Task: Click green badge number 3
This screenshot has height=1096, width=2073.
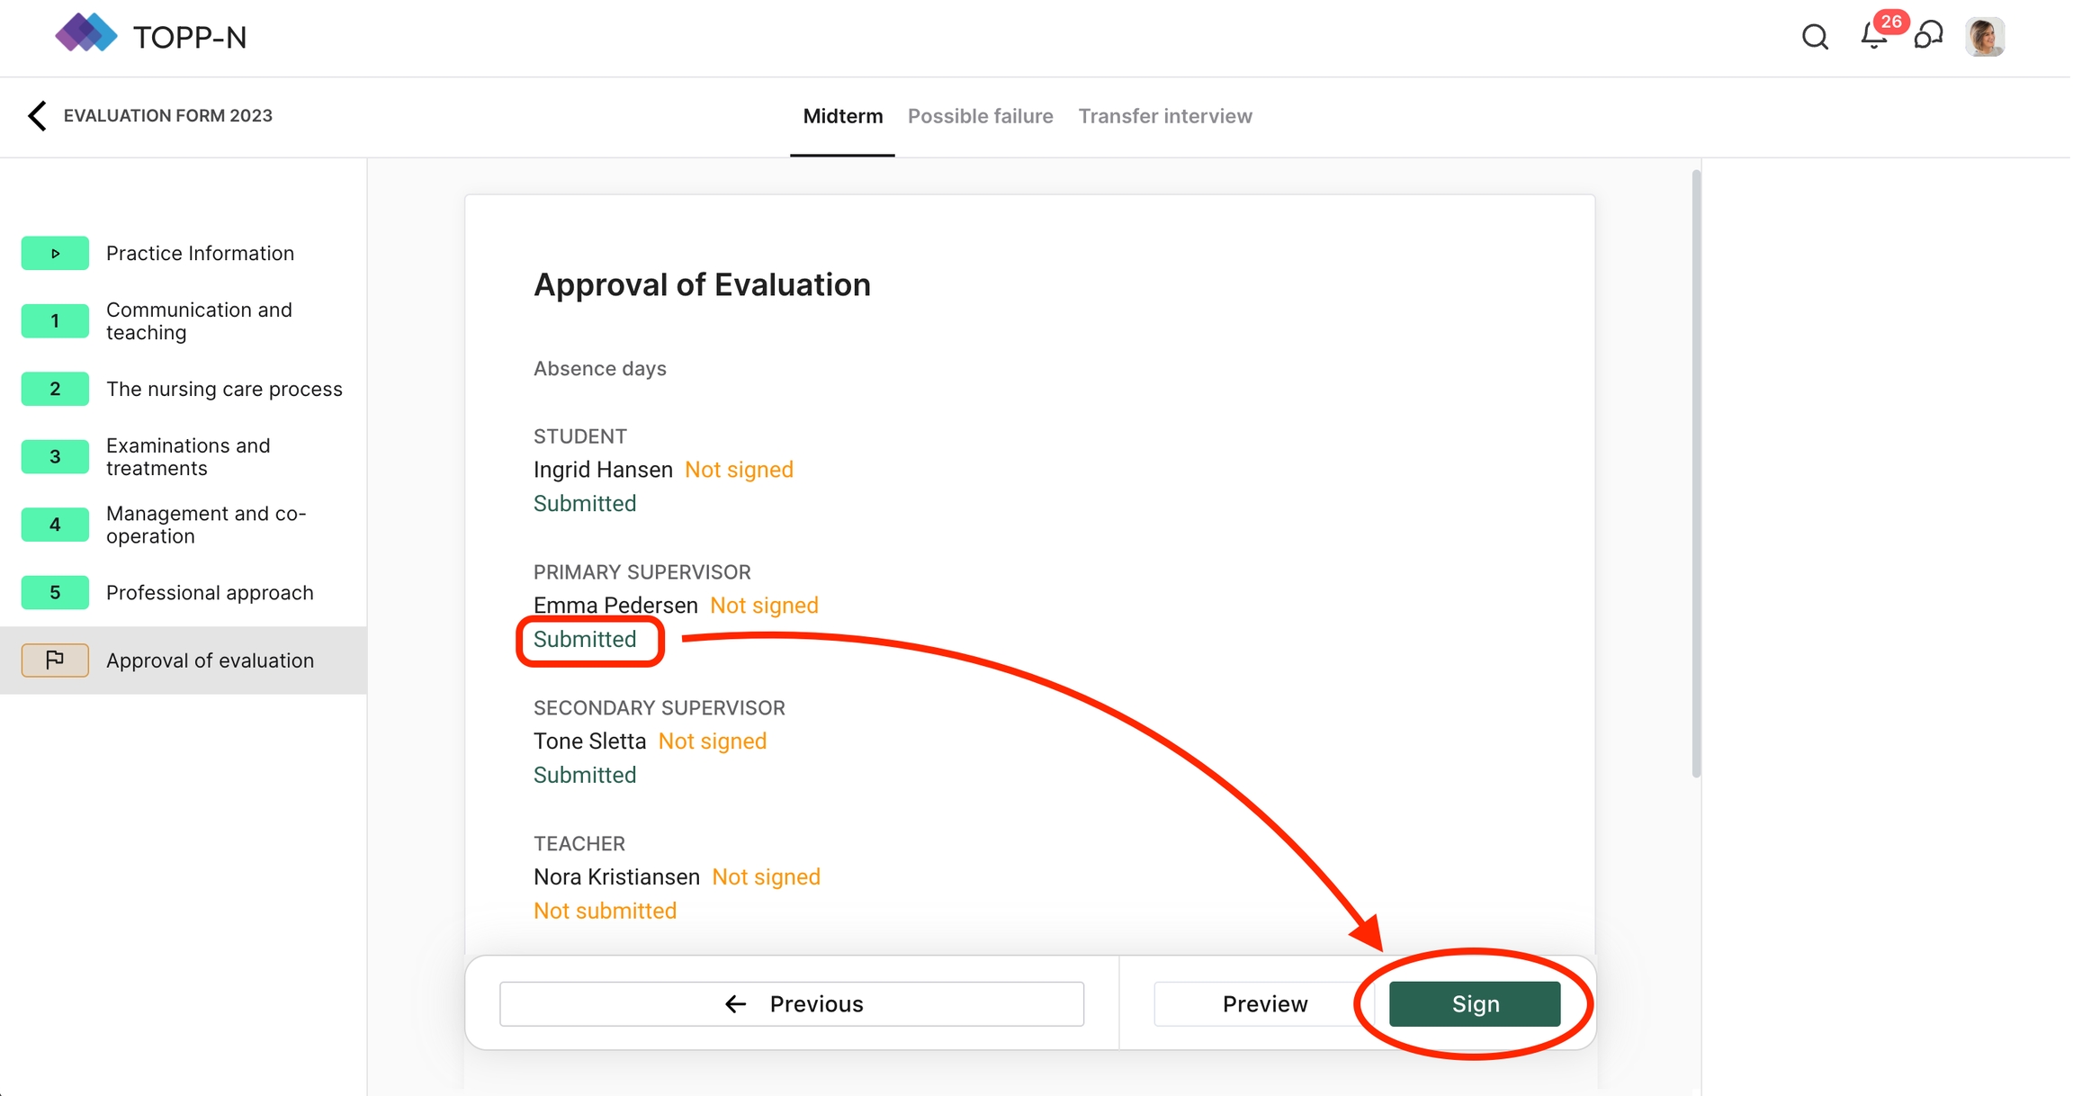Action: (x=55, y=457)
